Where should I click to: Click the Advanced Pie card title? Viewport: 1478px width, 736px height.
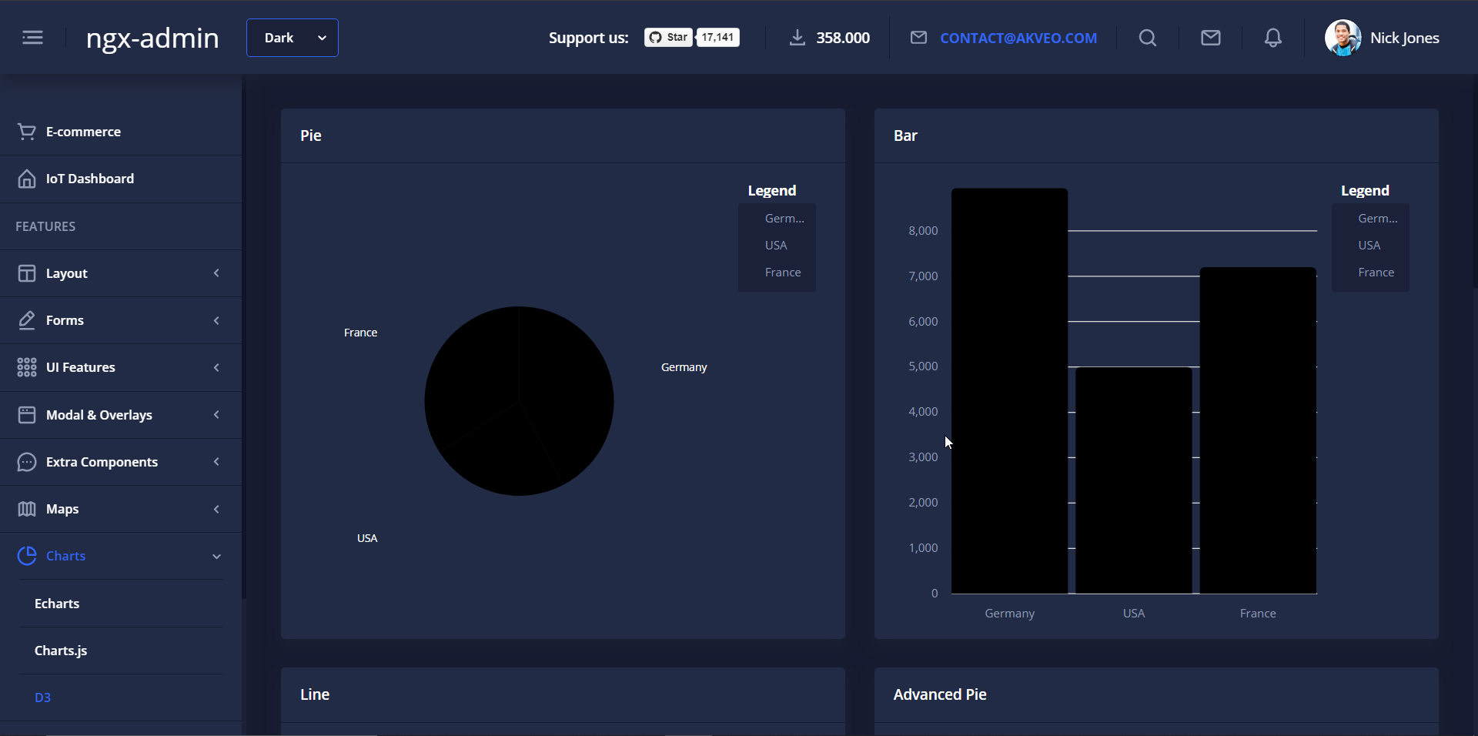coord(940,694)
